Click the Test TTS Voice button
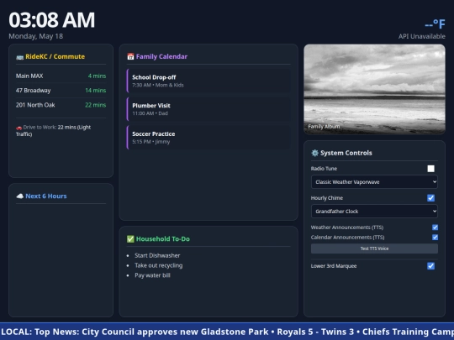Image resolution: width=454 pixels, height=340 pixels. pyautogui.click(x=374, y=248)
